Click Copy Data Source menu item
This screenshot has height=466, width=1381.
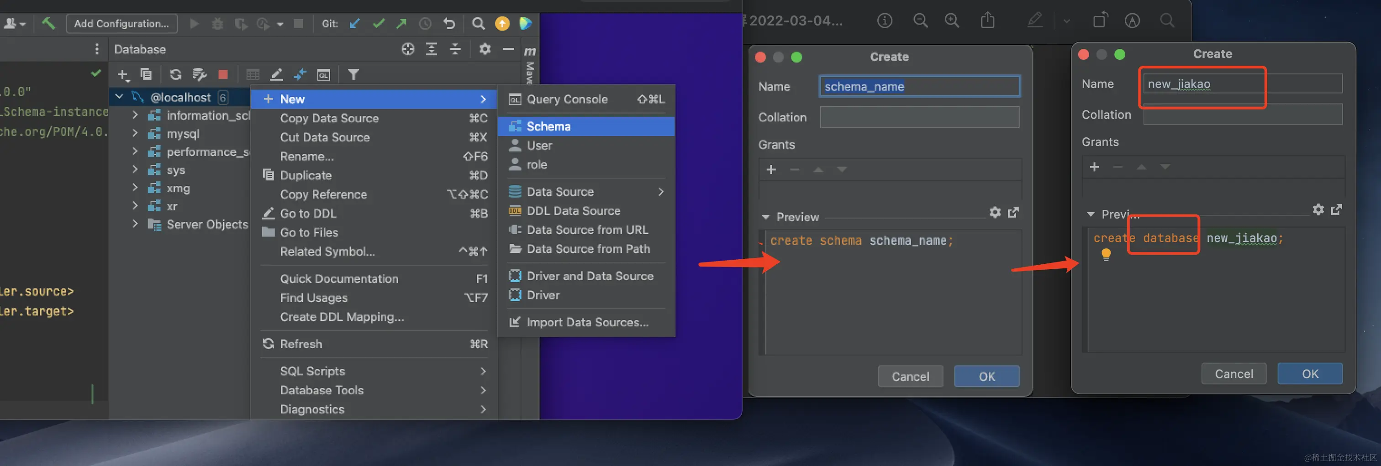374,118
